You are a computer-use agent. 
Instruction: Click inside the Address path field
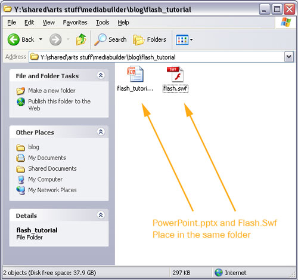157,57
